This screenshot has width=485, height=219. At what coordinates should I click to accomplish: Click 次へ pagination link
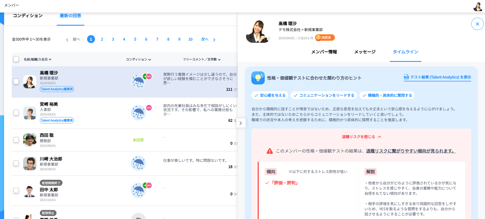click(x=205, y=39)
